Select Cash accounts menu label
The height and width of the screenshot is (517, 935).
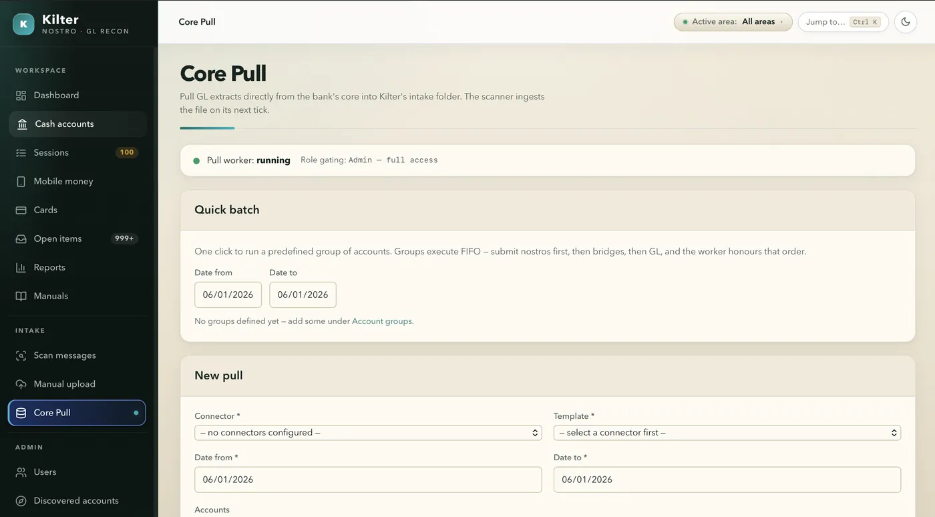[64, 124]
